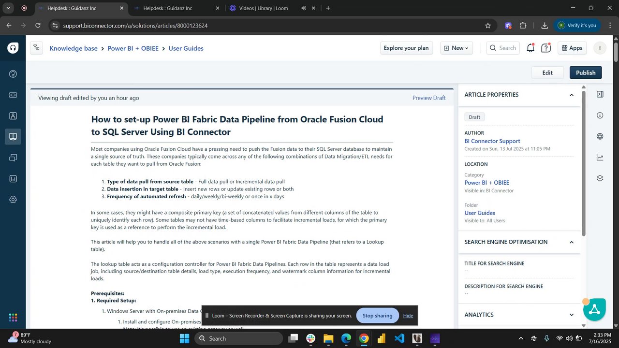This screenshot has height=348, width=619.
Task: Open the notifications bell icon
Action: click(531, 48)
